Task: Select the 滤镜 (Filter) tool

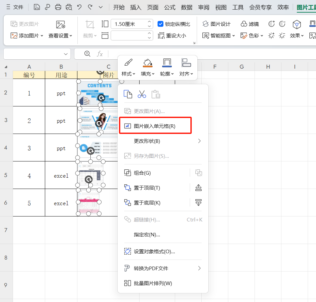Action: pos(250,24)
